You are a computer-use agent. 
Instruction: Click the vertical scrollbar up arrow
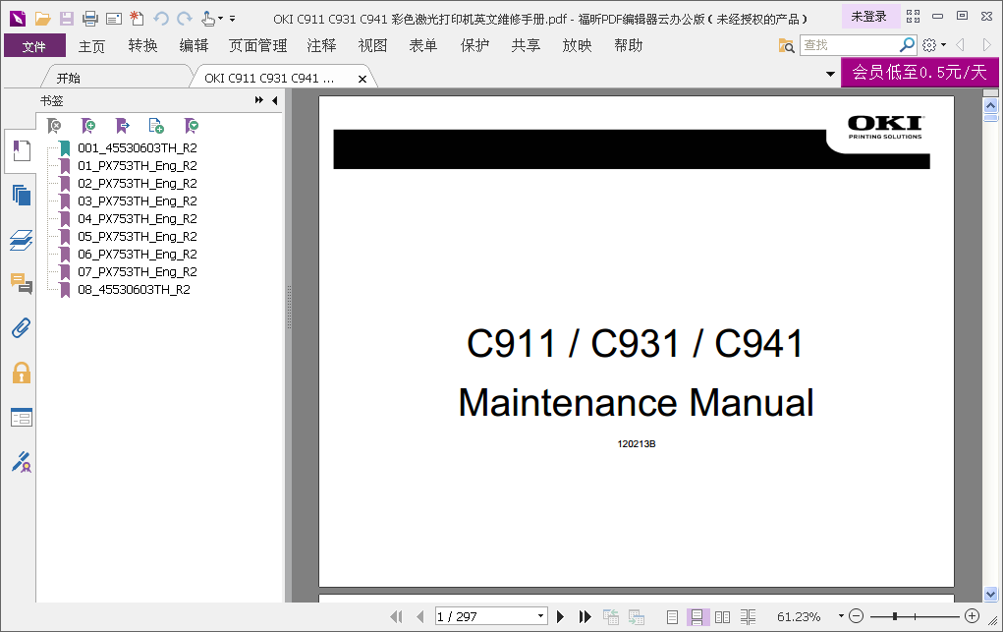991,105
